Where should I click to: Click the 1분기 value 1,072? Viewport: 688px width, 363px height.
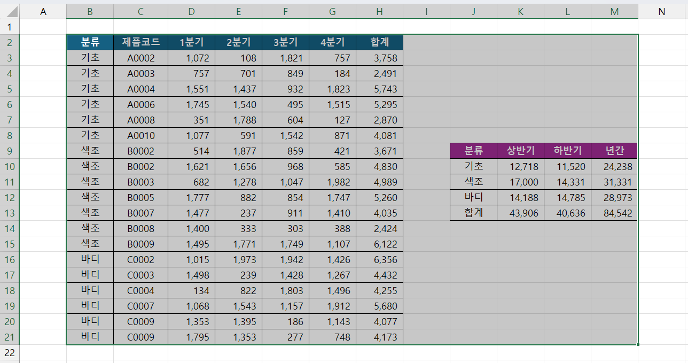(x=191, y=58)
